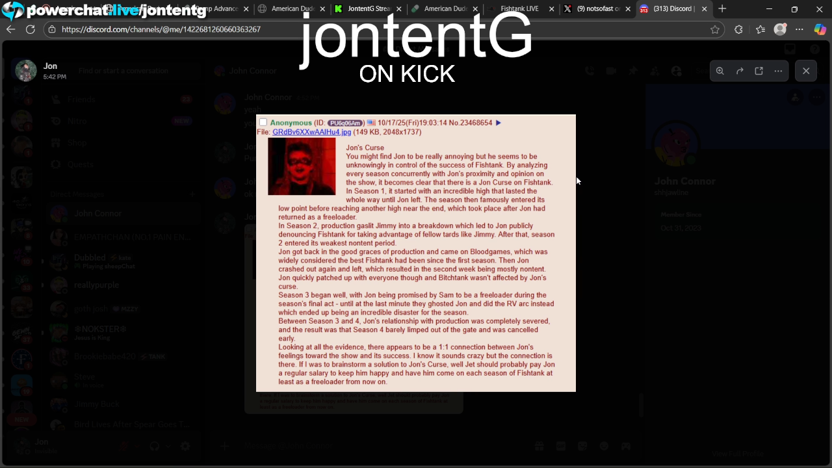The width and height of the screenshot is (832, 468).
Task: Open the goth josh direct message
Action: pyautogui.click(x=123, y=309)
